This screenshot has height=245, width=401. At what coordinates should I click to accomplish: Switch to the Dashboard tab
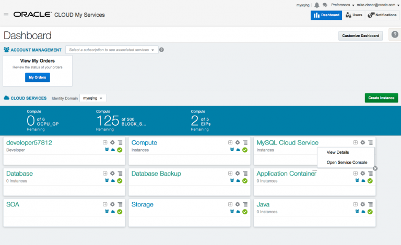pos(326,15)
